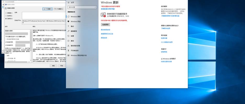The width and height of the screenshot is (245, 104).
Task: Click the 查找设置 search field
Action: coord(82,7)
